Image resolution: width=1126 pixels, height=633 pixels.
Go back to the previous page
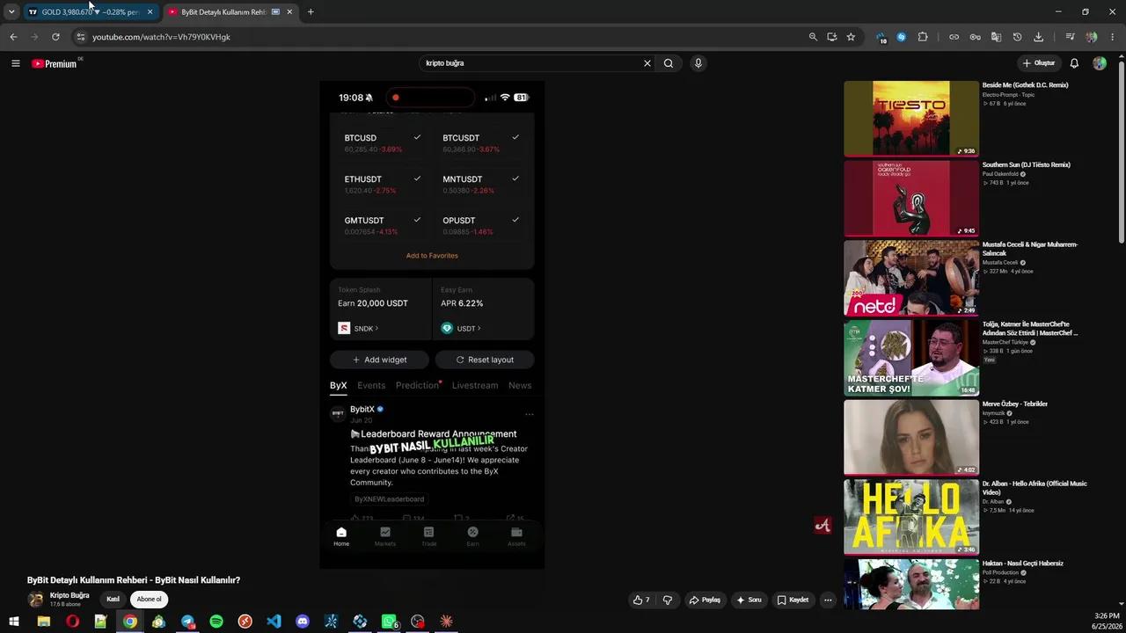[13, 37]
